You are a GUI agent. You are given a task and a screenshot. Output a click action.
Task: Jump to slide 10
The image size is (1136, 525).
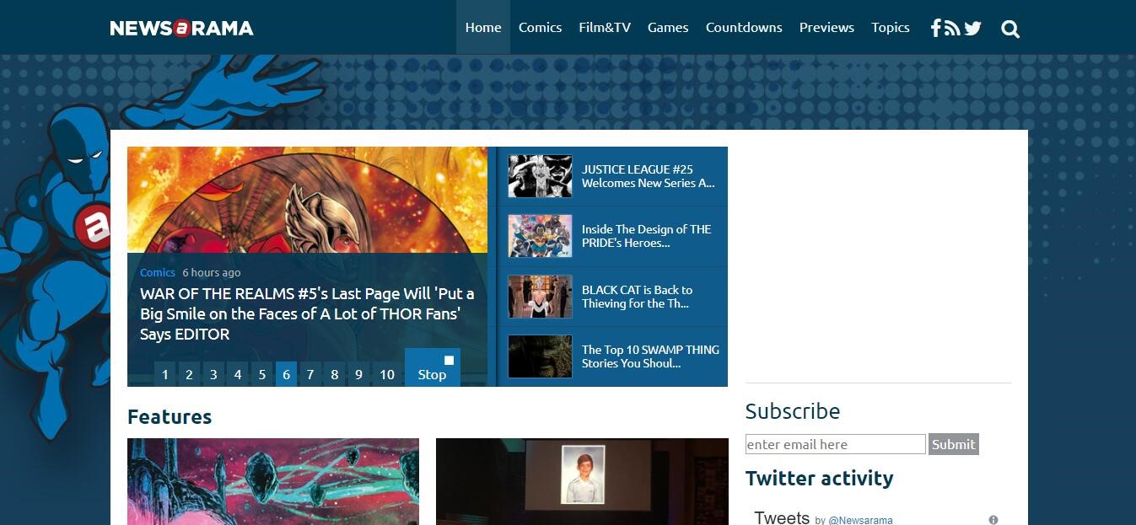click(387, 374)
